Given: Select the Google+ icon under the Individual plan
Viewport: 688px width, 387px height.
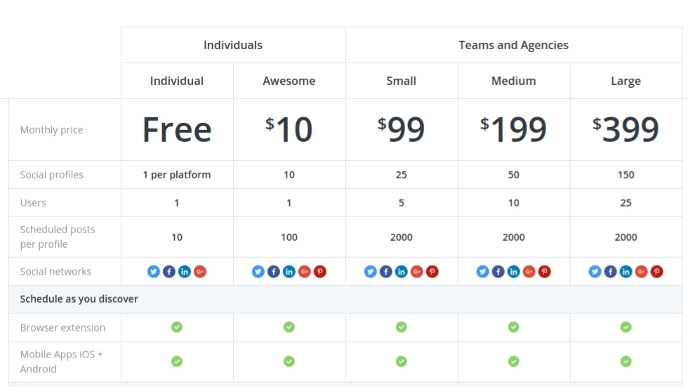Looking at the screenshot, I should coord(200,272).
